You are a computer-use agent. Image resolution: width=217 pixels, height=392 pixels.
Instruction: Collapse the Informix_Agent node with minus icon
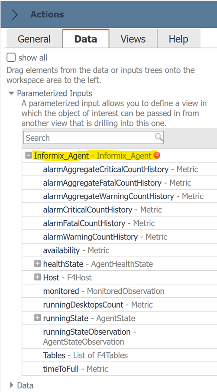[x=29, y=156]
